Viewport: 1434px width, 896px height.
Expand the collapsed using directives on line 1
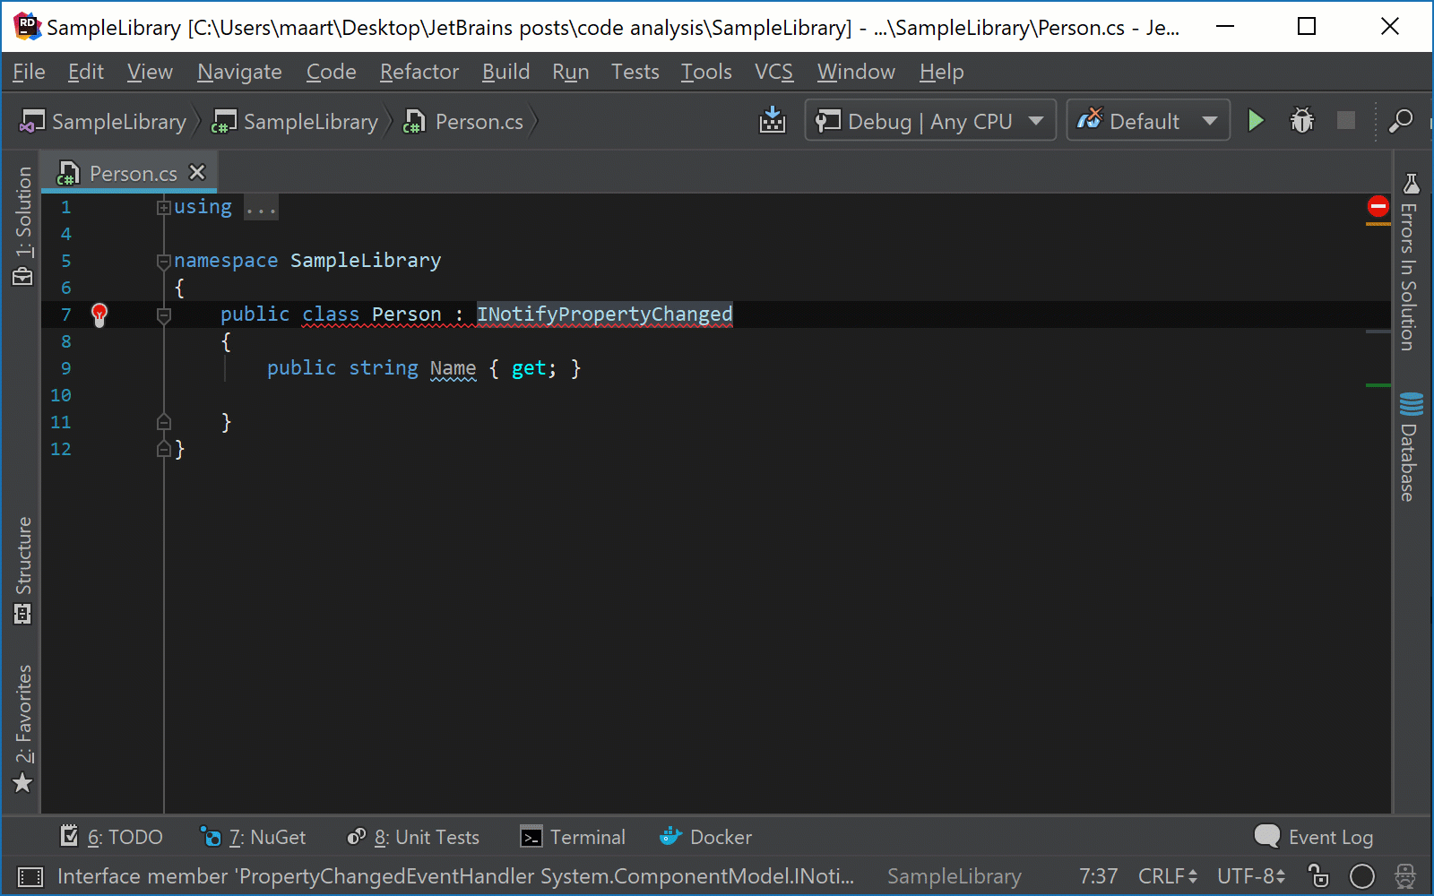[x=163, y=207]
